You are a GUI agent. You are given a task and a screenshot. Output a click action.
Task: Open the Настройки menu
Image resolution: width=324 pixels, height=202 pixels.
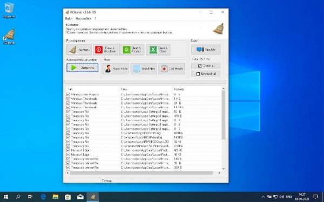click(83, 18)
